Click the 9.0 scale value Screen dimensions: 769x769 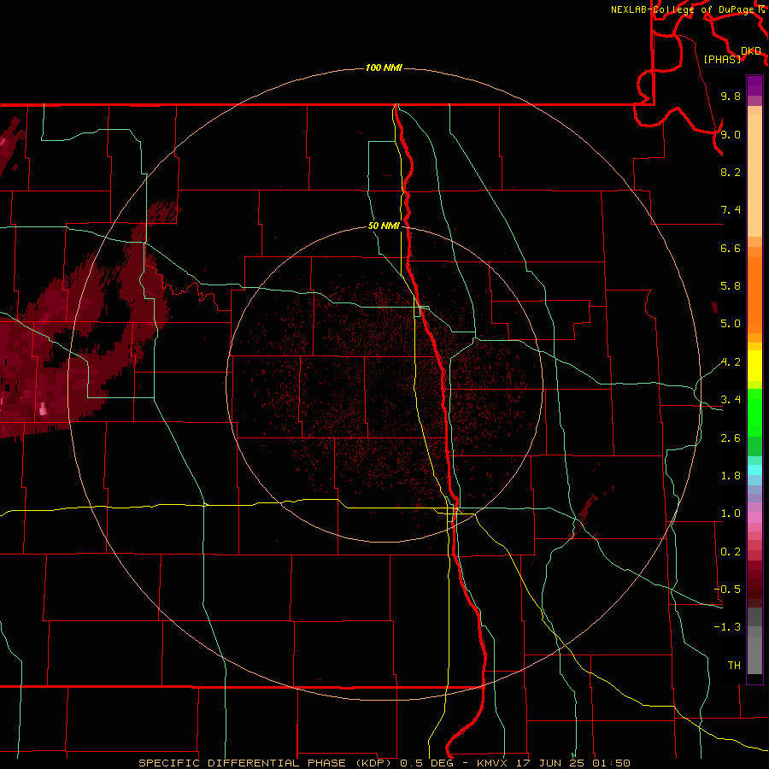point(731,134)
